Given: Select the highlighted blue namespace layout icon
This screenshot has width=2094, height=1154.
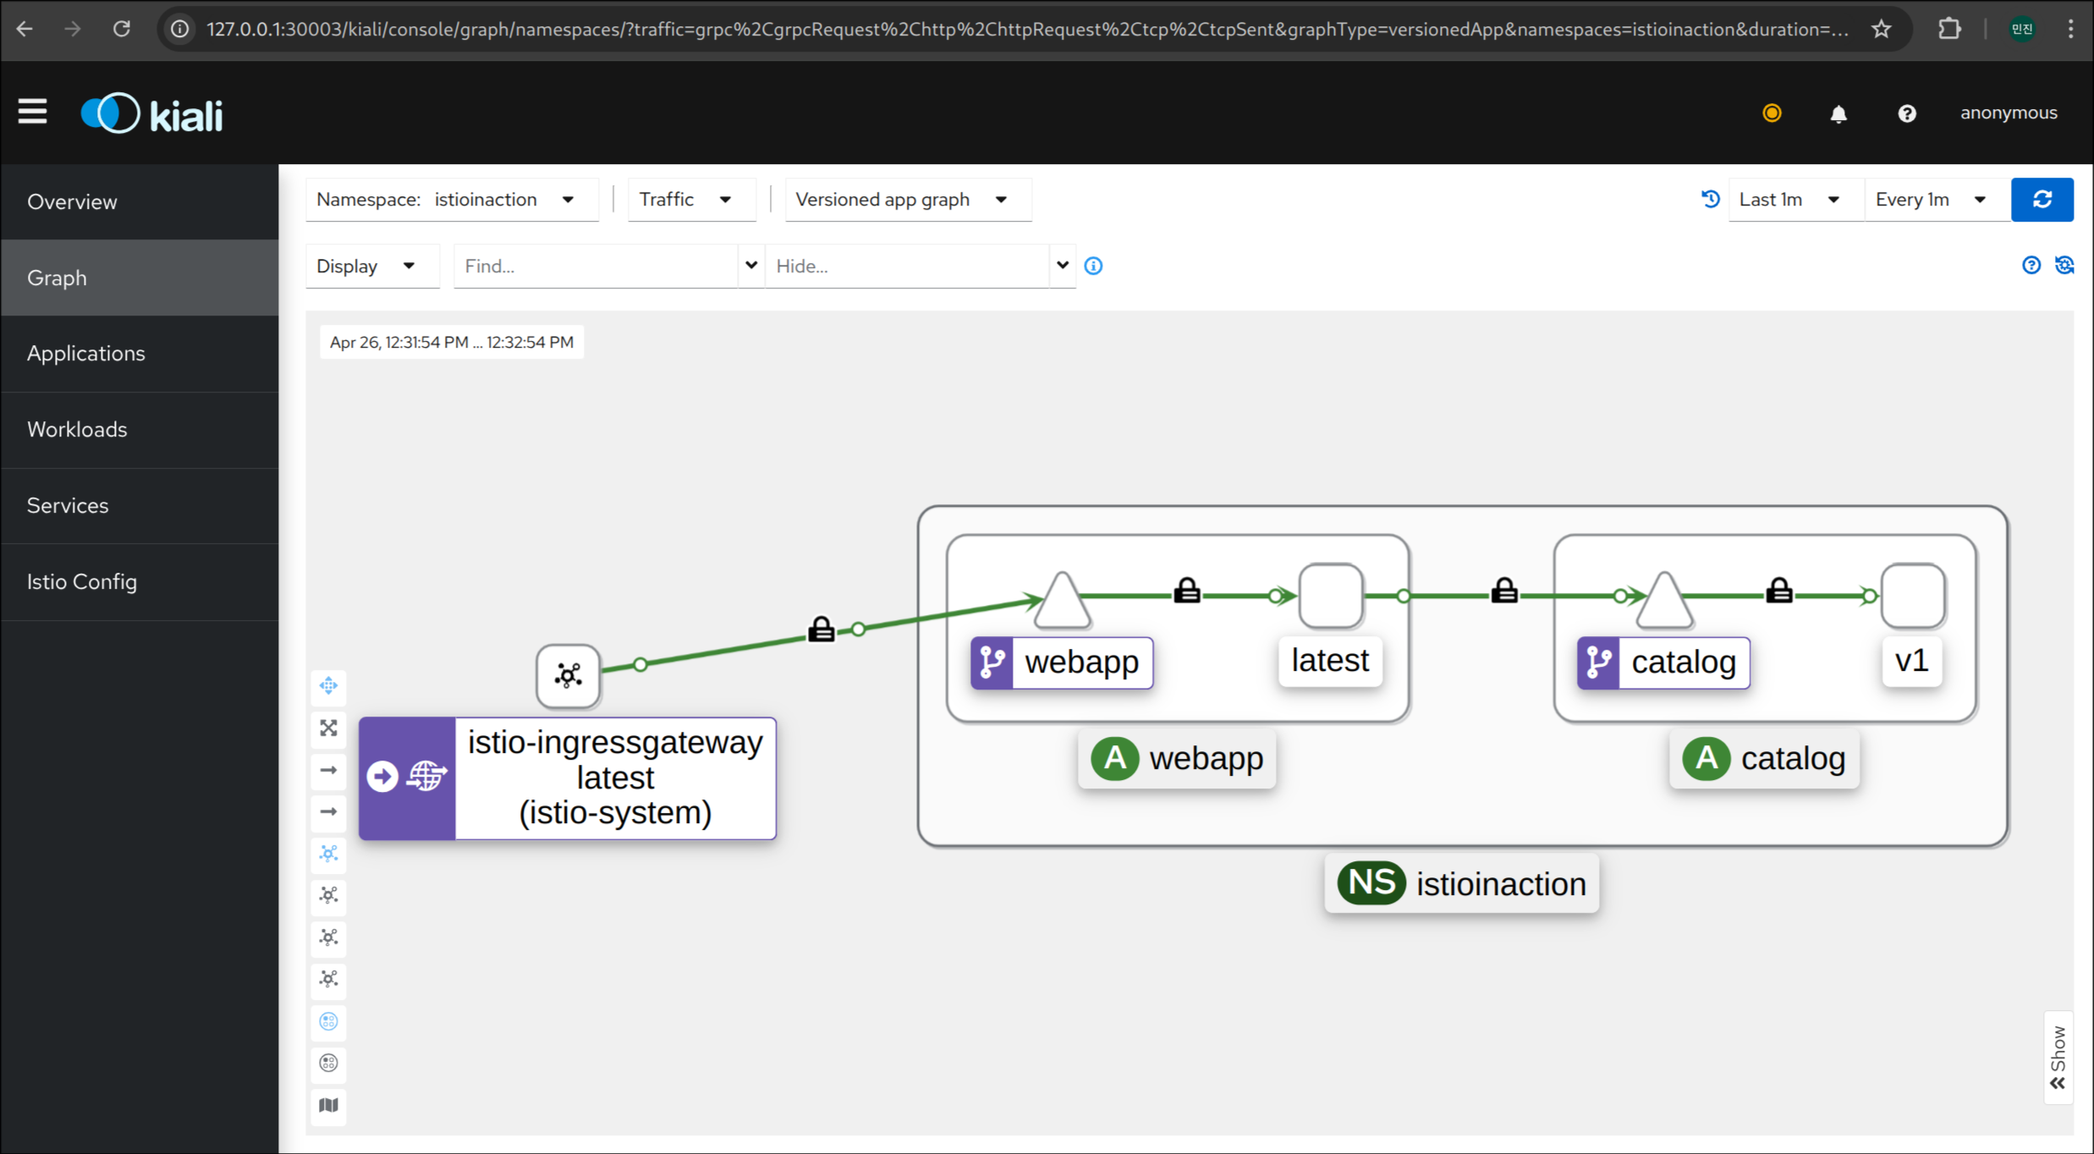Looking at the screenshot, I should click(328, 1022).
